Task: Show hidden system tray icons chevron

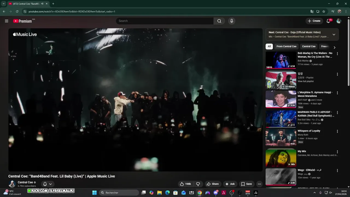Action: pyautogui.click(x=314, y=193)
